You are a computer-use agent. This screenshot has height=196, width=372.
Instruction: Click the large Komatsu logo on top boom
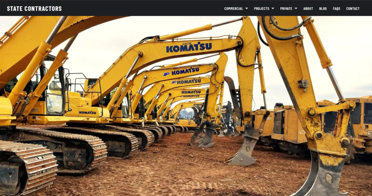tap(189, 48)
